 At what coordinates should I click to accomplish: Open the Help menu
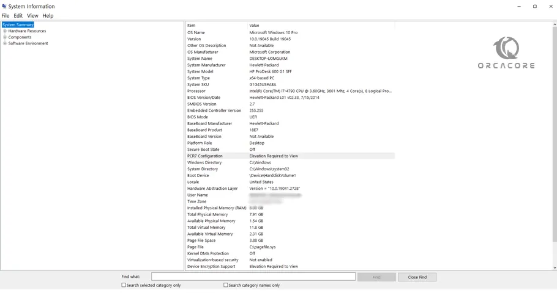point(48,16)
